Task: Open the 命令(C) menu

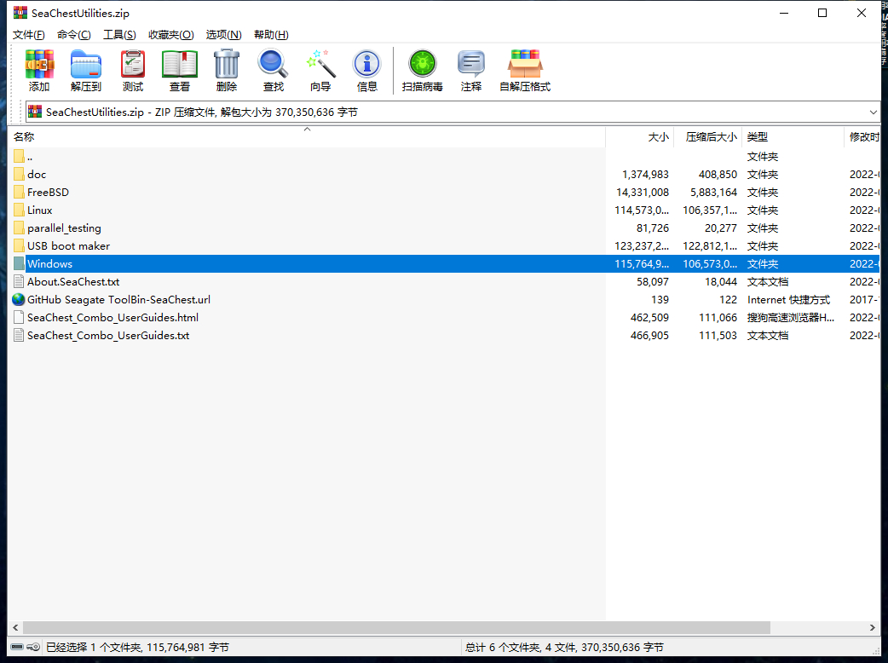Action: pos(73,35)
